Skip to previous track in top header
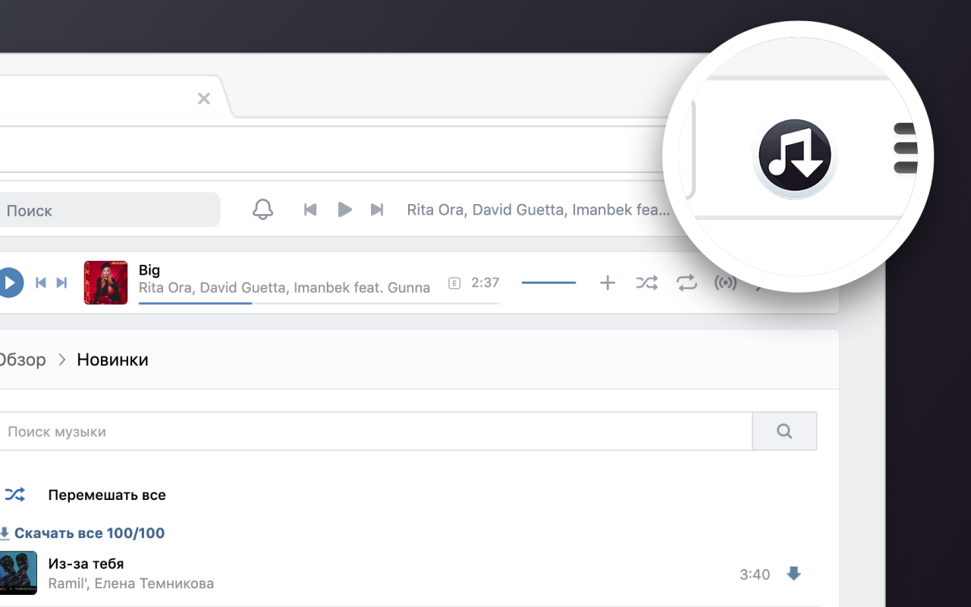Viewport: 971px width, 607px height. (x=310, y=209)
